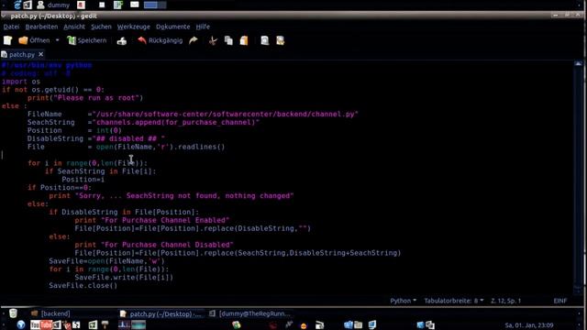Click the "For Purchase Channel Enabled" line
Image resolution: width=587 pixels, height=330 pixels.
click(x=152, y=220)
